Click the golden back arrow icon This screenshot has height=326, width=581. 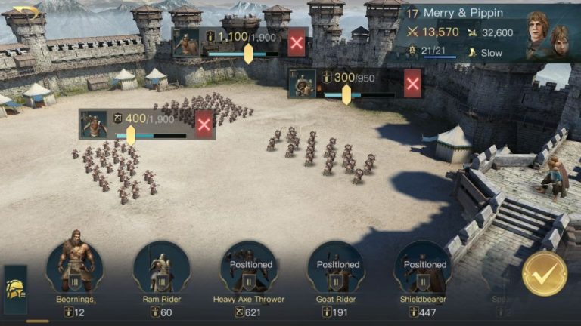click(x=25, y=12)
